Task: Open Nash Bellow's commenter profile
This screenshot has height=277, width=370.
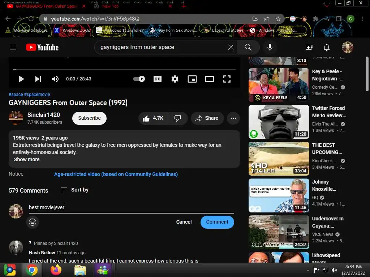Action: click(42, 253)
